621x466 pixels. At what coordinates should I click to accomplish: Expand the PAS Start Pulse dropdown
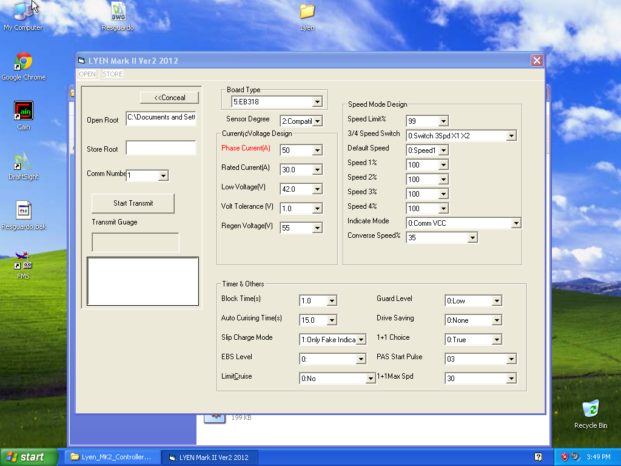pyautogui.click(x=511, y=359)
